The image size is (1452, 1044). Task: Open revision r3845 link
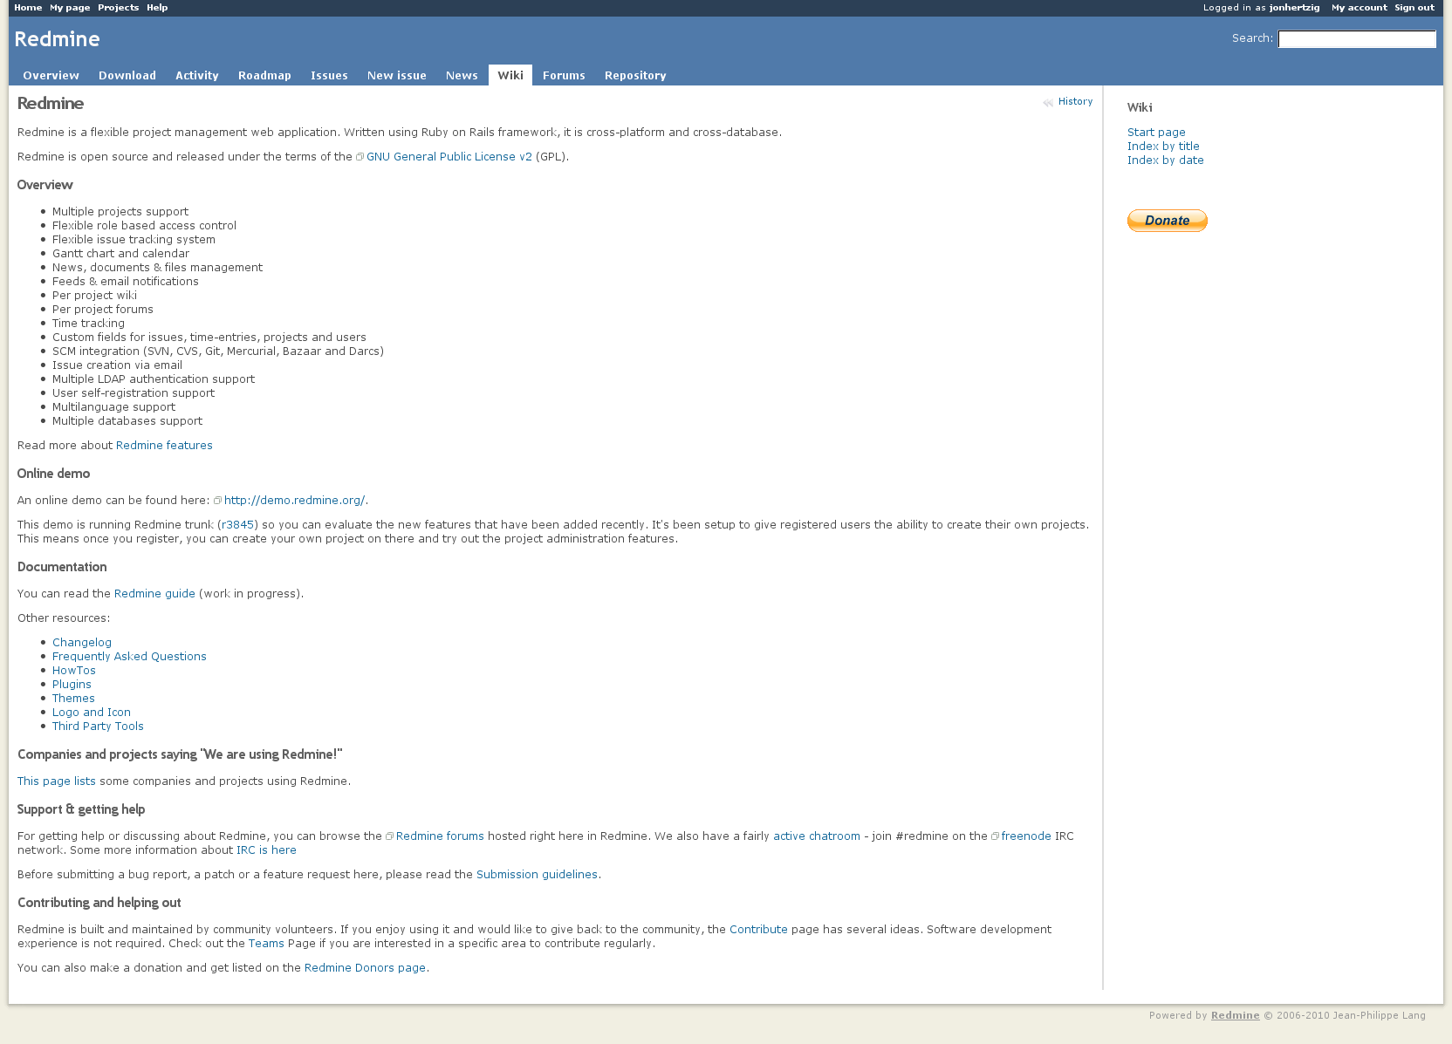237,525
